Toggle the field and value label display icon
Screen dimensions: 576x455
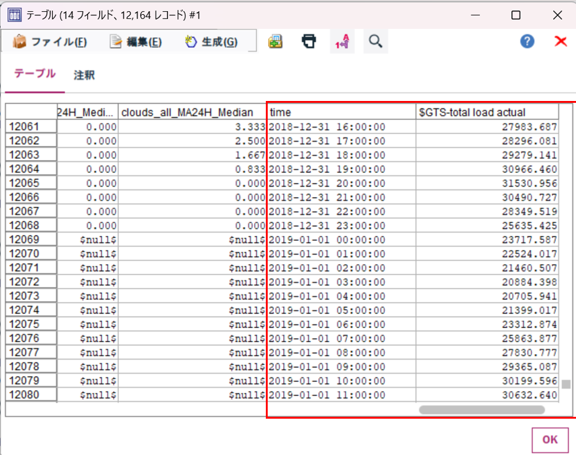342,41
